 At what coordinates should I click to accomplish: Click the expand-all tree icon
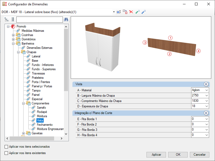point(6,19)
